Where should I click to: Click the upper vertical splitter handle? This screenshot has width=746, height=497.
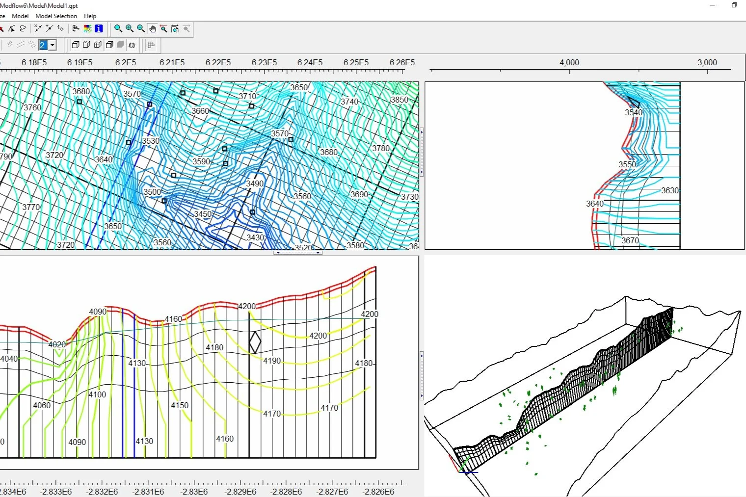pyautogui.click(x=422, y=152)
